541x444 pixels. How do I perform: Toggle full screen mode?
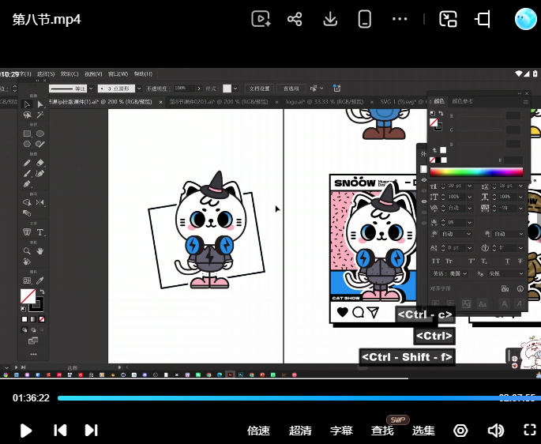[x=530, y=431]
